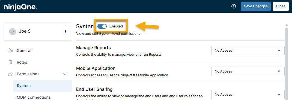292x100 pixels.
Task: Open Mobile Application access dropdown
Action: pos(248,71)
